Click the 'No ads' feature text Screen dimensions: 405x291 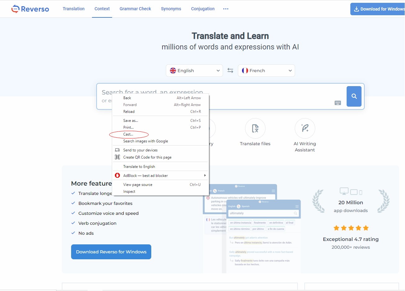(86, 233)
